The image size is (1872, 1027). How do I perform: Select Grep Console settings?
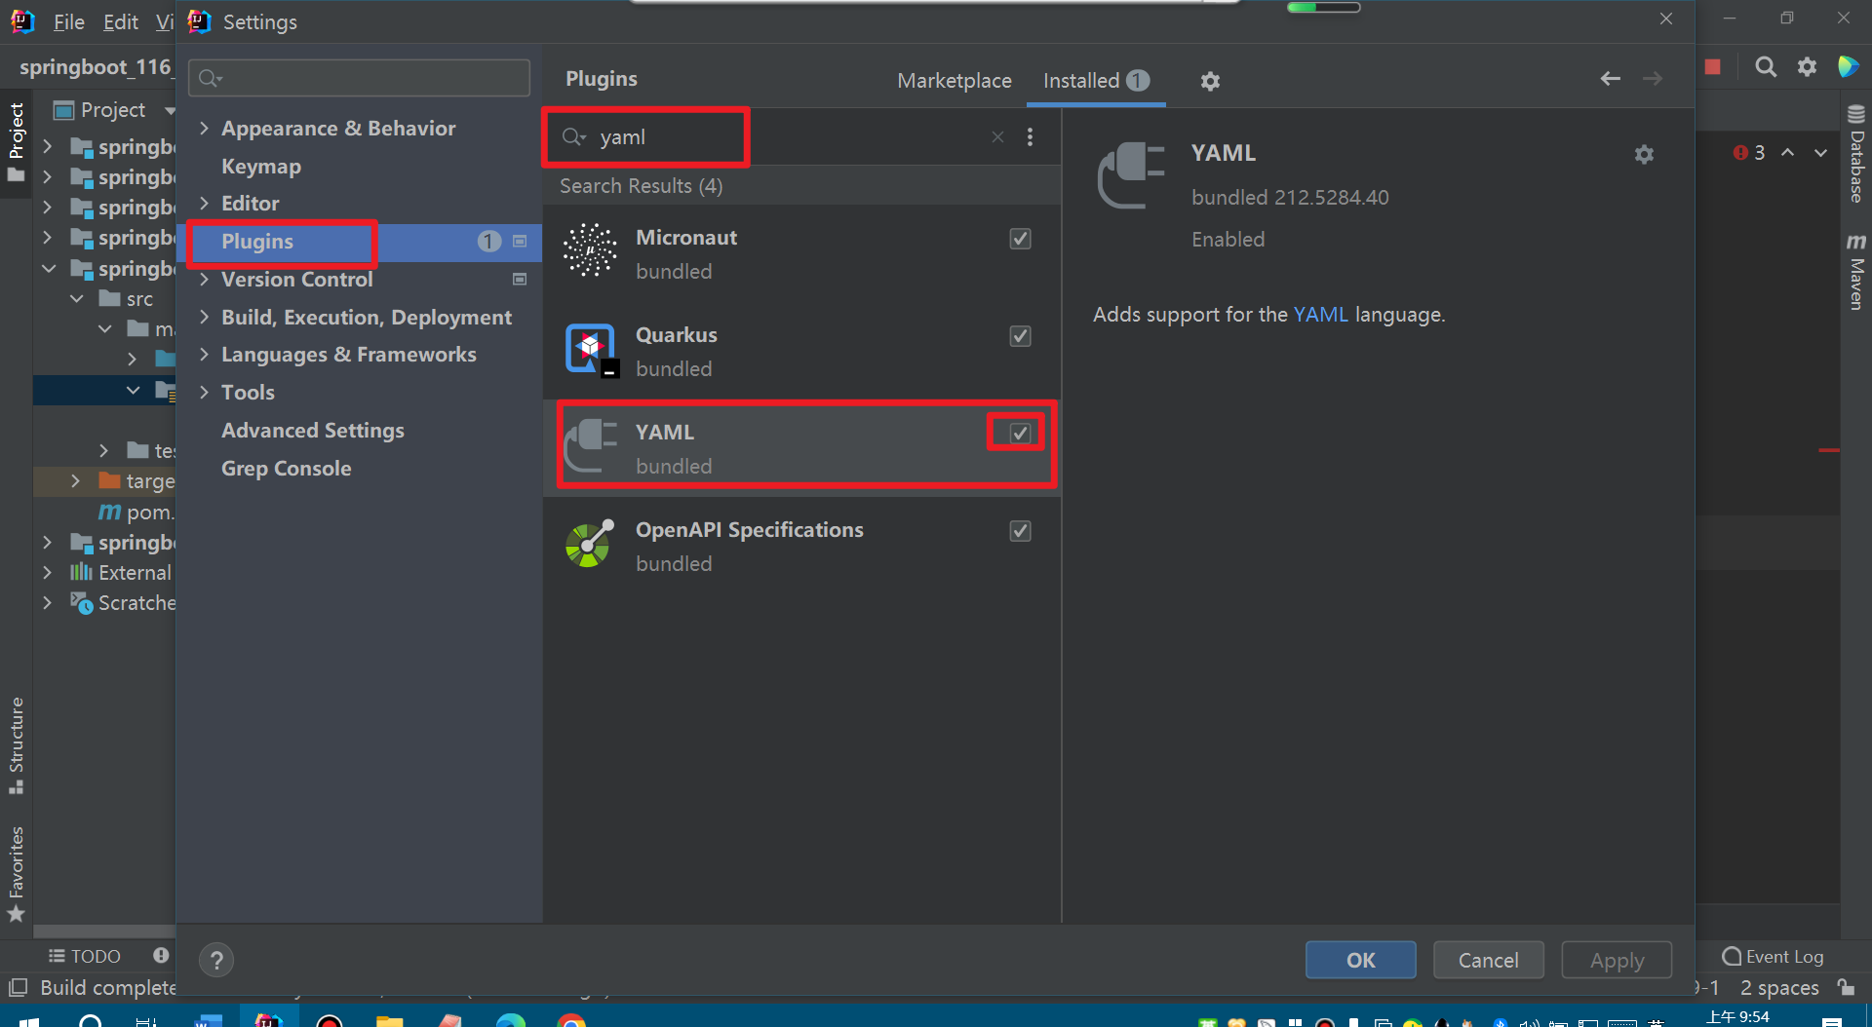tap(286, 468)
